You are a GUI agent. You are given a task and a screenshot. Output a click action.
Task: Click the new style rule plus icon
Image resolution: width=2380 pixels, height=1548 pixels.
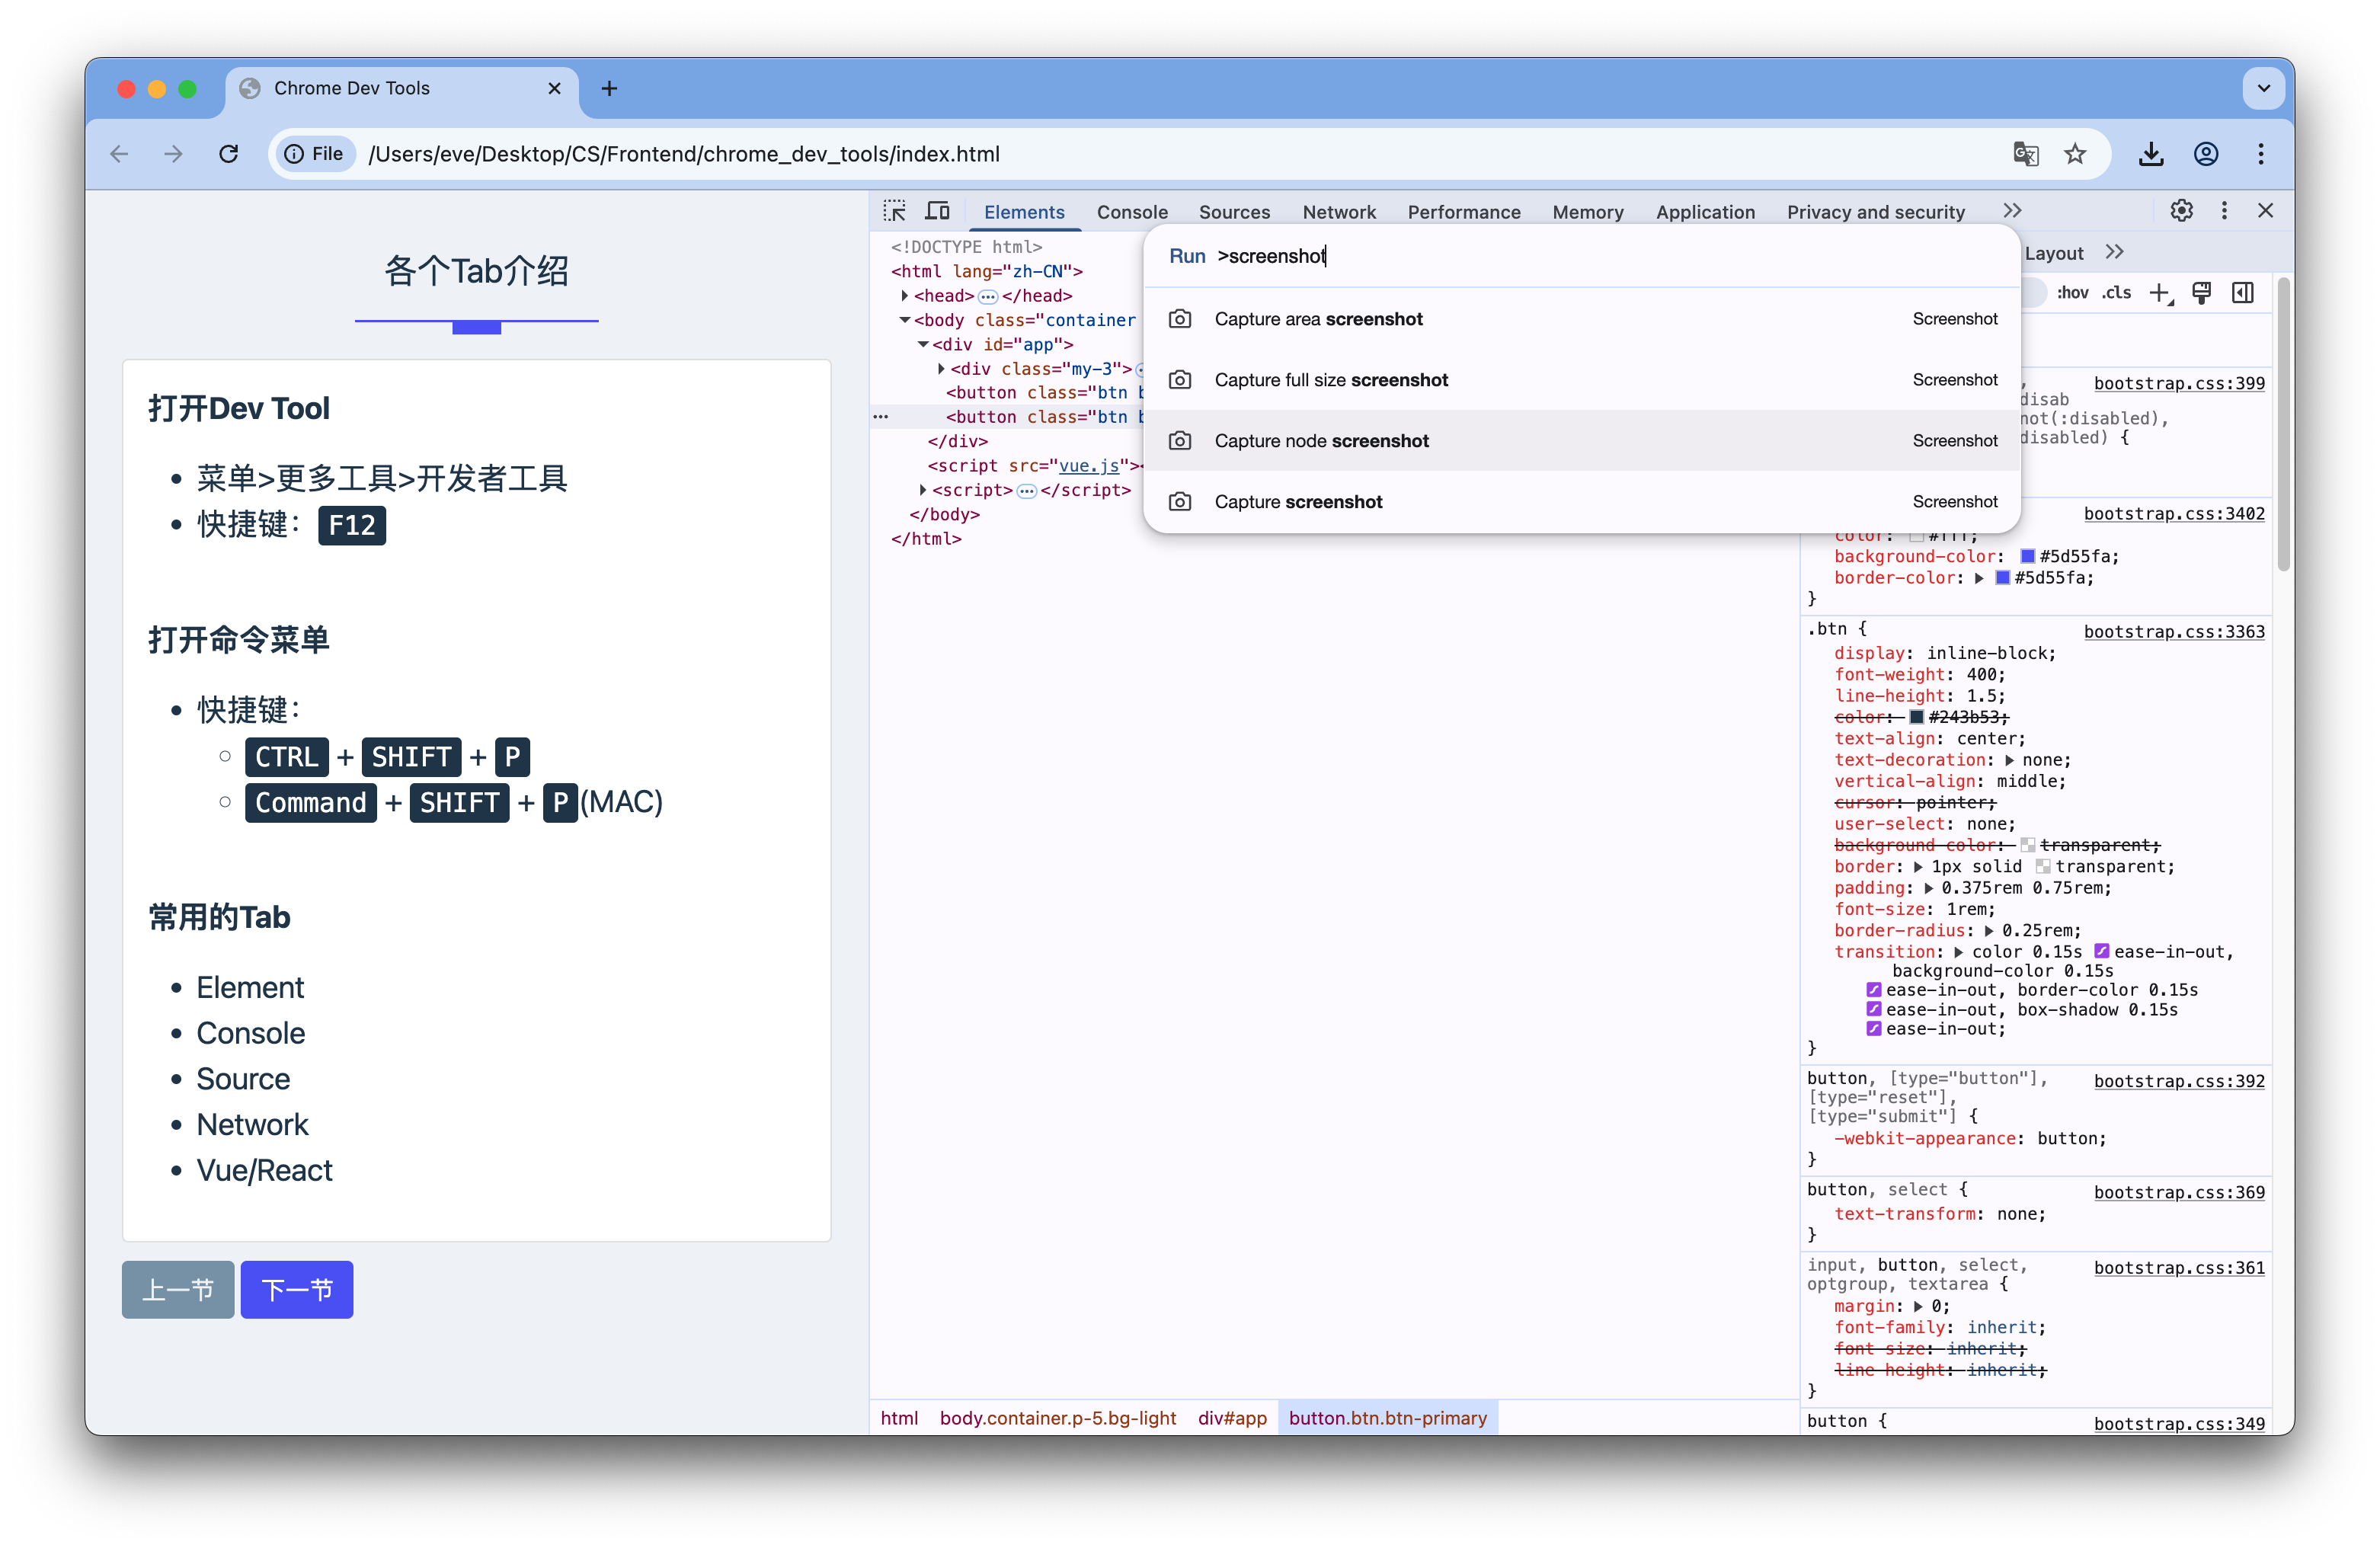2159,293
